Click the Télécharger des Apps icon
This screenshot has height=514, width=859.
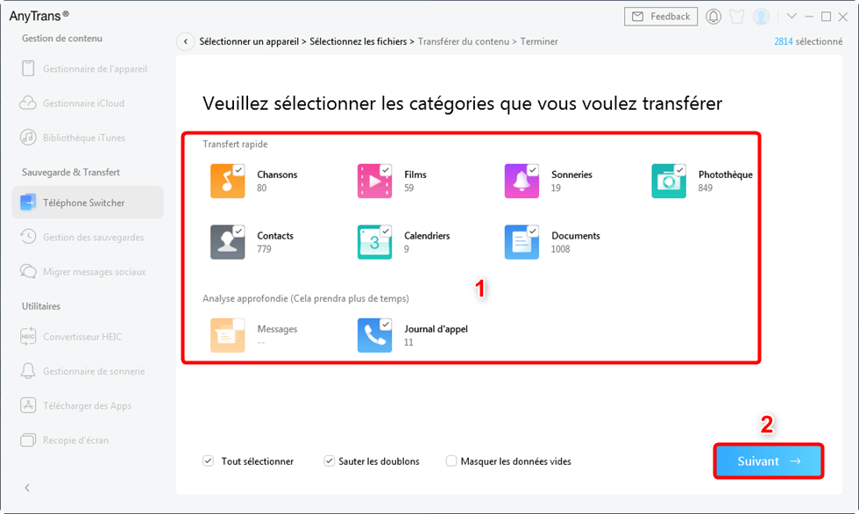click(x=28, y=405)
